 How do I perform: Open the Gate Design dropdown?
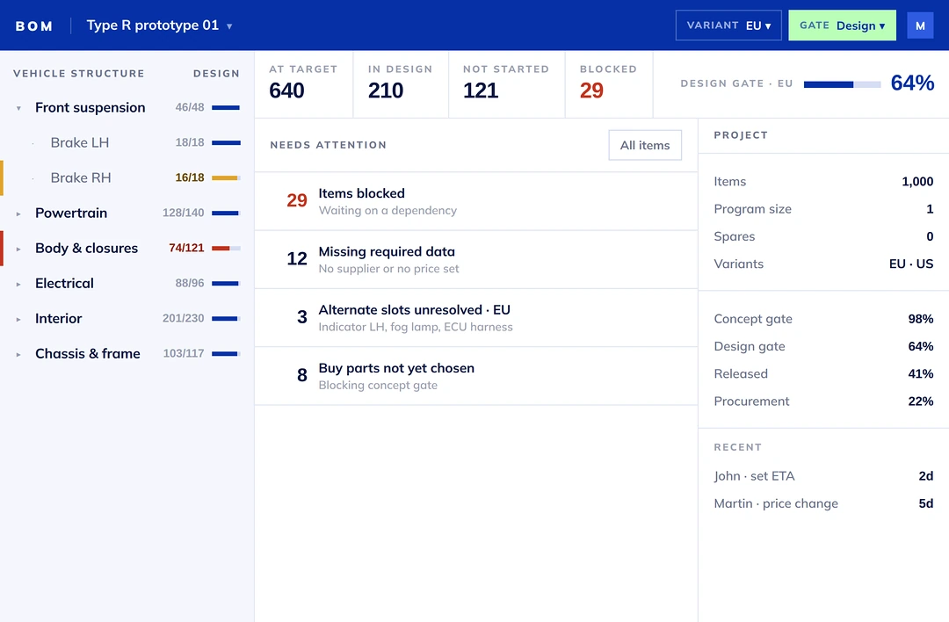(x=842, y=25)
